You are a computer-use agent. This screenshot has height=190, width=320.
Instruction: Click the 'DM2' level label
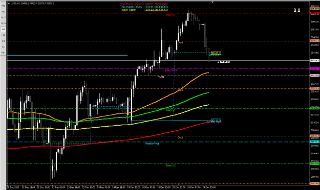[x=180, y=138]
